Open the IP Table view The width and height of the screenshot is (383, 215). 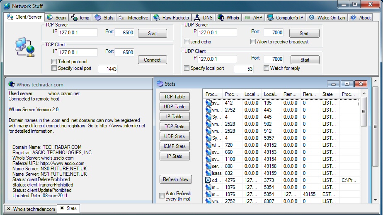point(175,117)
